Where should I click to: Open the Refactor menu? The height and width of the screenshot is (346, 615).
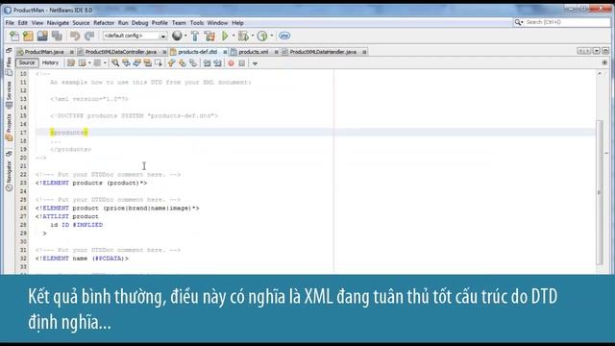(x=104, y=23)
